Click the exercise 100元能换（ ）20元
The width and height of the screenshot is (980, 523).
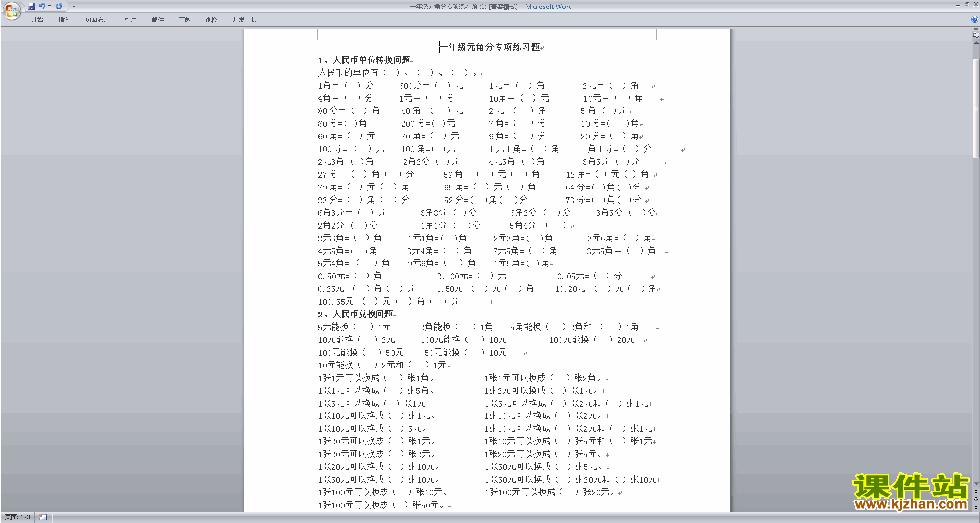point(592,340)
